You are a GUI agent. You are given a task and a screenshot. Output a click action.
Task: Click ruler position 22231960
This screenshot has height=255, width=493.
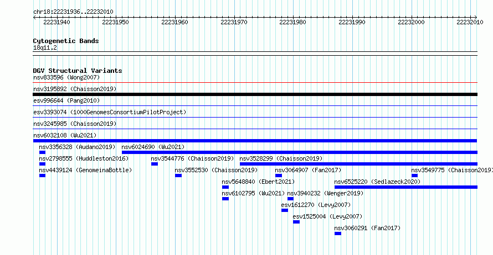[x=174, y=22]
